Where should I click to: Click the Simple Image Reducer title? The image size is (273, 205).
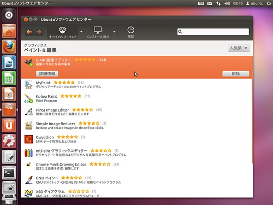point(55,124)
